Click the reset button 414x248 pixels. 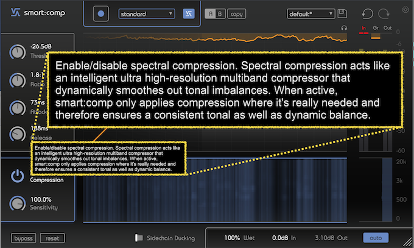click(52, 238)
